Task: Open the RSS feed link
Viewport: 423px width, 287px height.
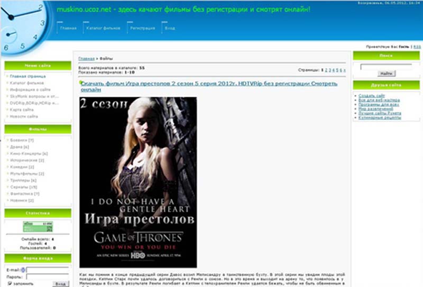Action: pyautogui.click(x=417, y=47)
